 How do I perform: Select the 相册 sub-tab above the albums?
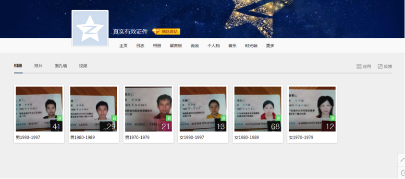18,66
